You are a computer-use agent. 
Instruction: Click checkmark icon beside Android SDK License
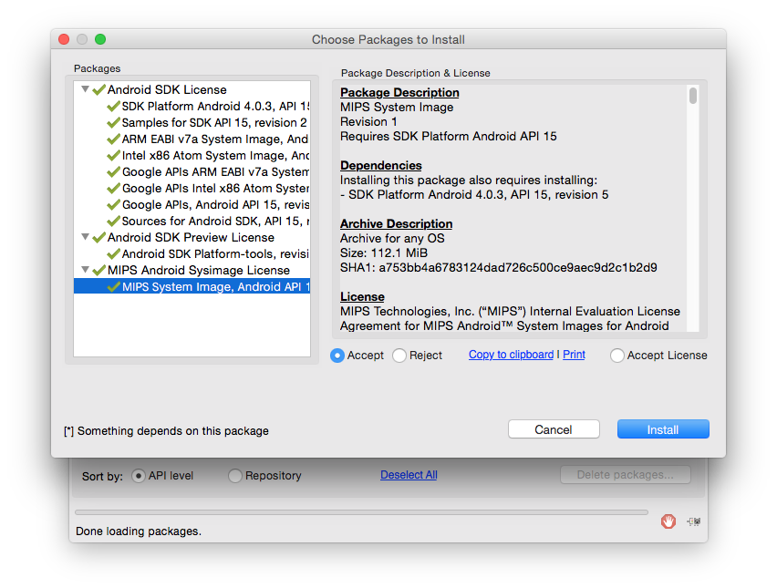tap(99, 89)
